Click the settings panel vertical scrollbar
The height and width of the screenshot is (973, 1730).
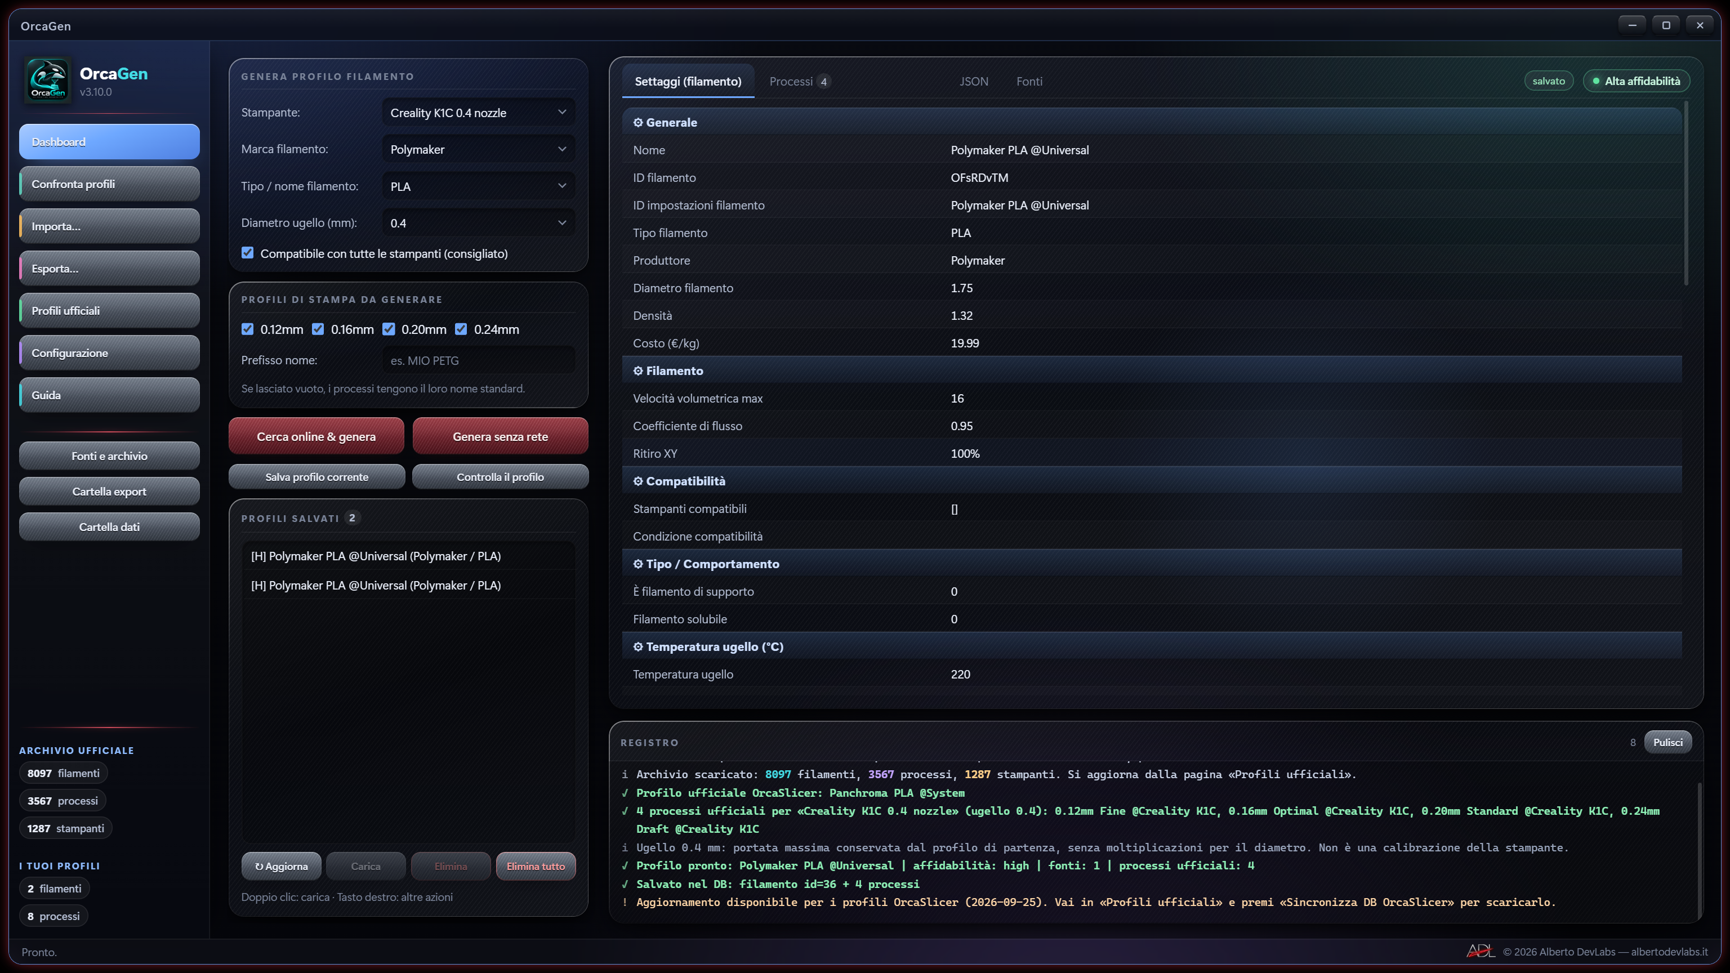pos(1686,193)
